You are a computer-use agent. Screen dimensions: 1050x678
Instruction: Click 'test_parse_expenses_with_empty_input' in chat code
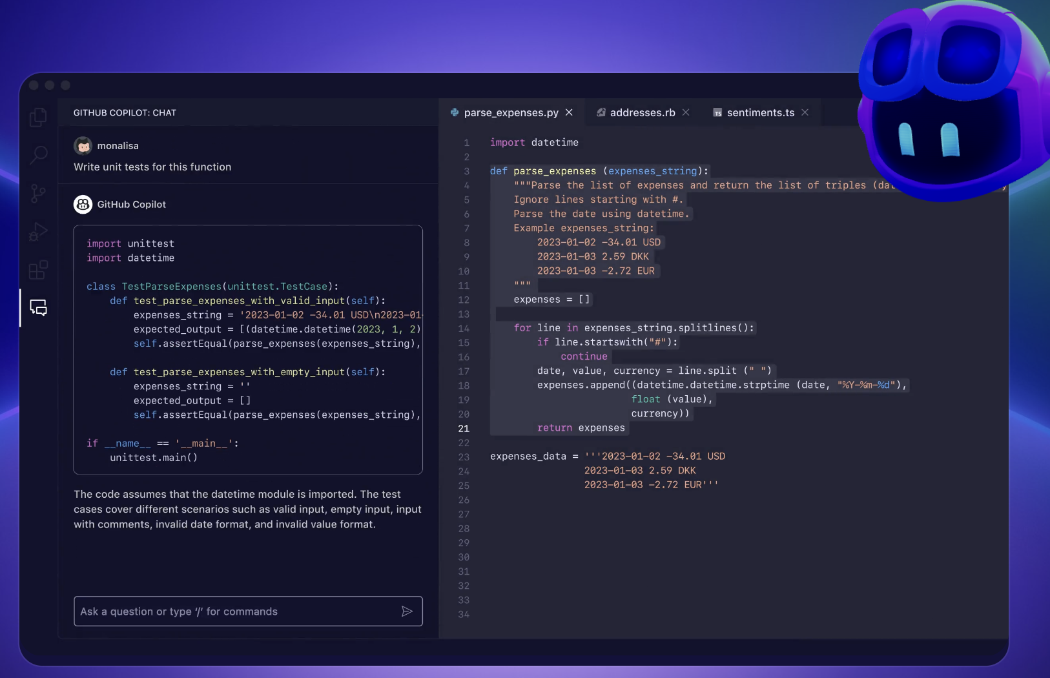click(x=239, y=372)
